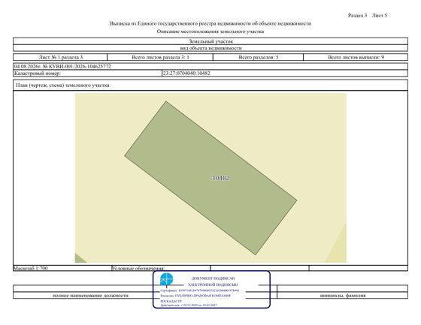This screenshot has height=325, width=421.
Task: Click 'Лист 5' in the page header
Action: 380,16
